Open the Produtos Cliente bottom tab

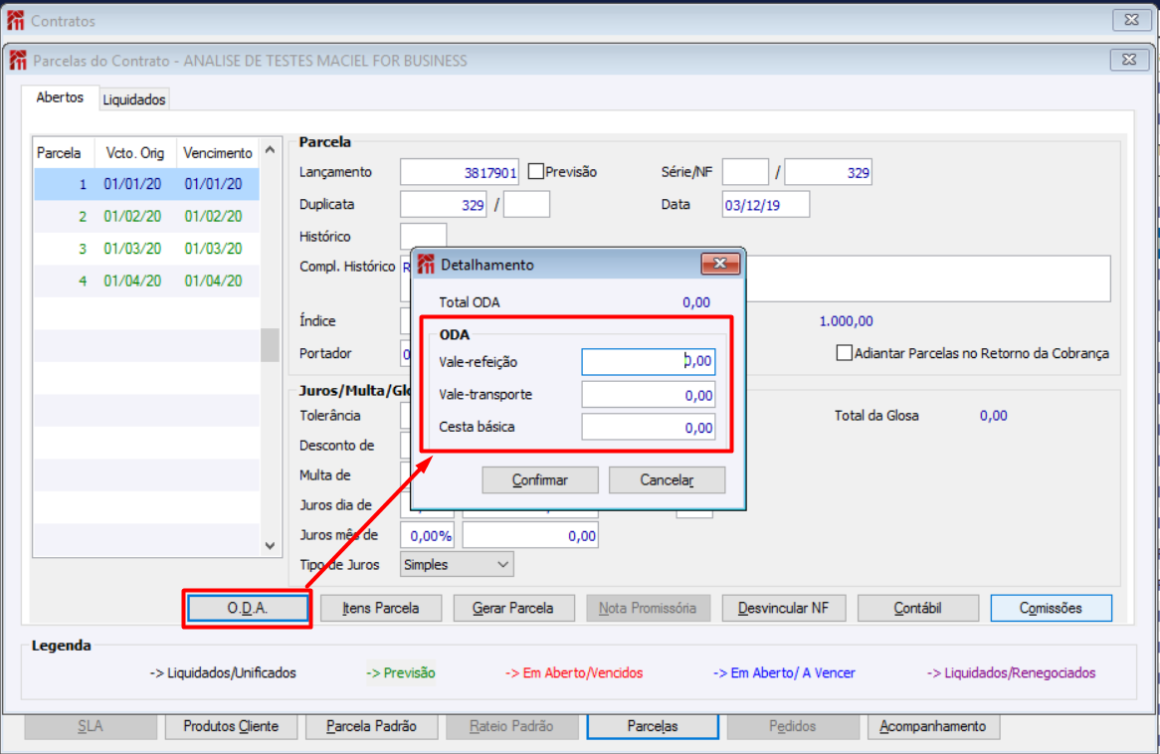tap(231, 726)
